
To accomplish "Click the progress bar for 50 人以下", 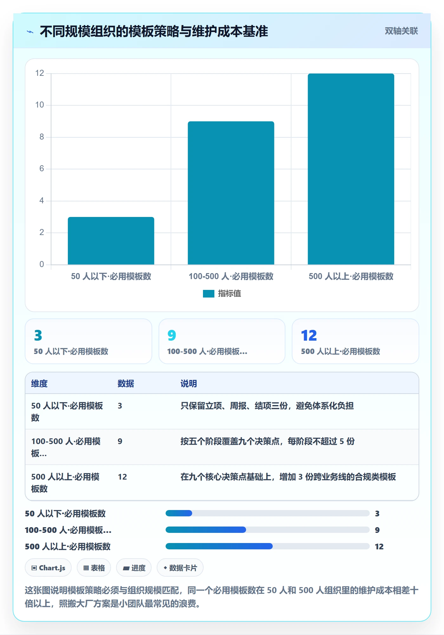I will pyautogui.click(x=267, y=513).
